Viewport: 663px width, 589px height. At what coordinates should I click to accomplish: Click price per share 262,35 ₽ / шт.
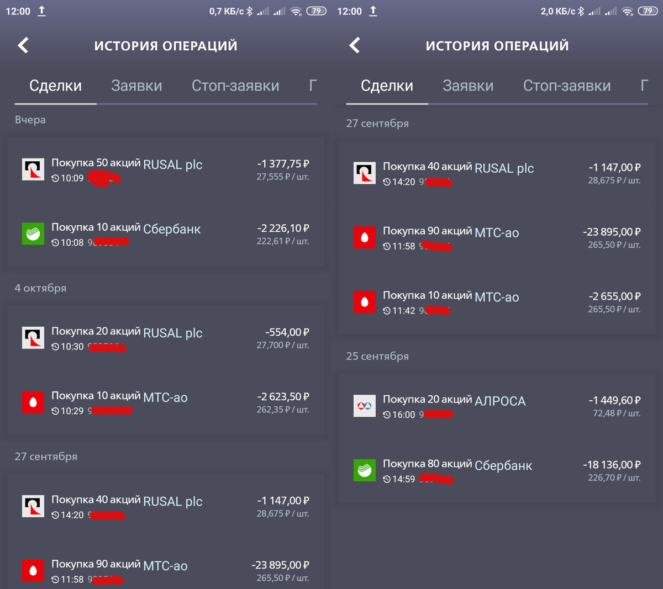point(282,410)
